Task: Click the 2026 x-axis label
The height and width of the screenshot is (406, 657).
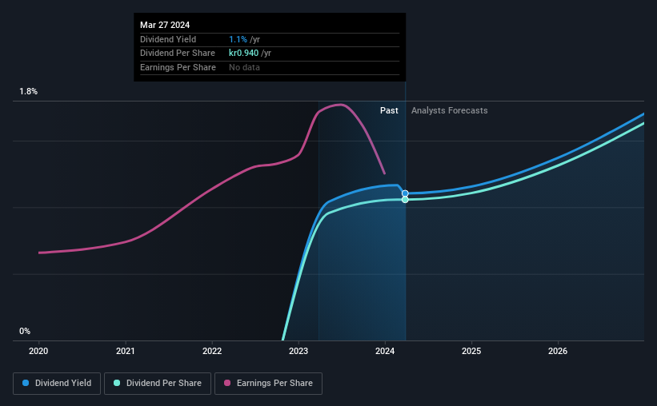Action: click(558, 351)
